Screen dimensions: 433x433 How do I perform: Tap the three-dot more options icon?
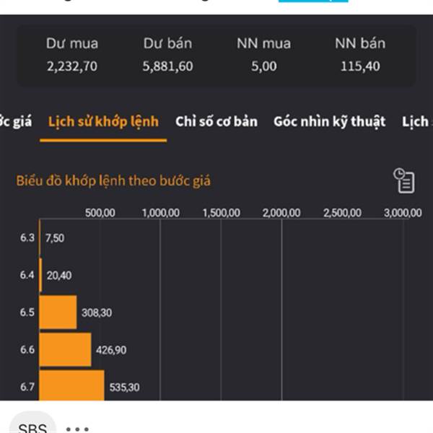tap(77, 428)
